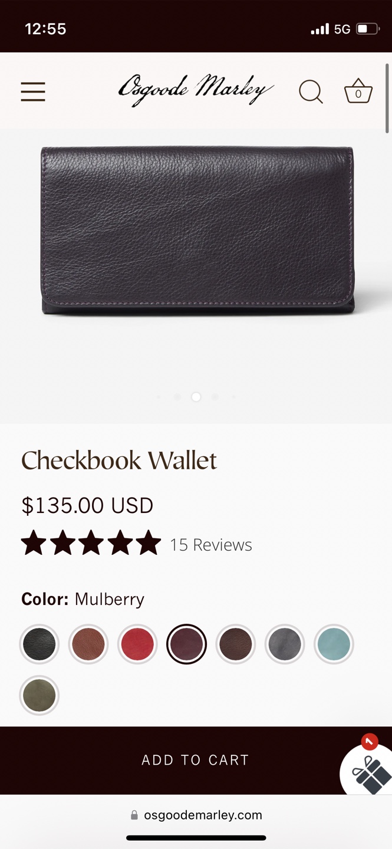This screenshot has height=849, width=392.
Task: Tap the search magnifier icon
Action: (311, 92)
